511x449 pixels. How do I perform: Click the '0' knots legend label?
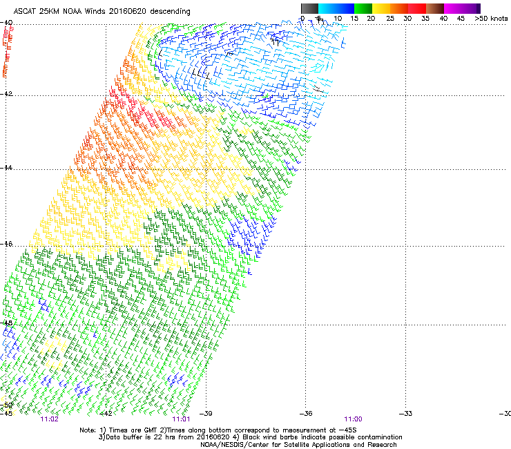click(x=302, y=19)
